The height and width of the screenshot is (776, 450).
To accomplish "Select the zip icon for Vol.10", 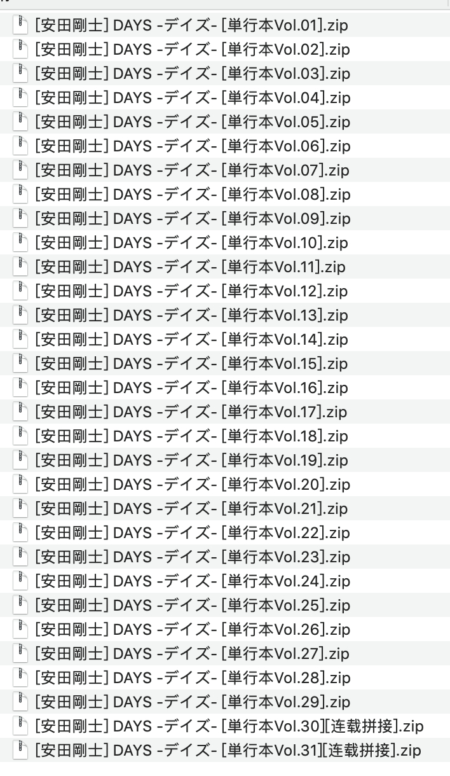I will click(22, 243).
